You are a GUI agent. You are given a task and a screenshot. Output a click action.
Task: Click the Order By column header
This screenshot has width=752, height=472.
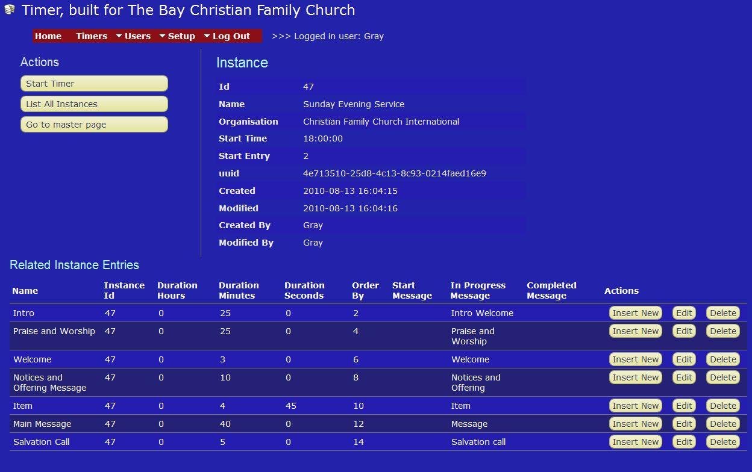click(365, 291)
